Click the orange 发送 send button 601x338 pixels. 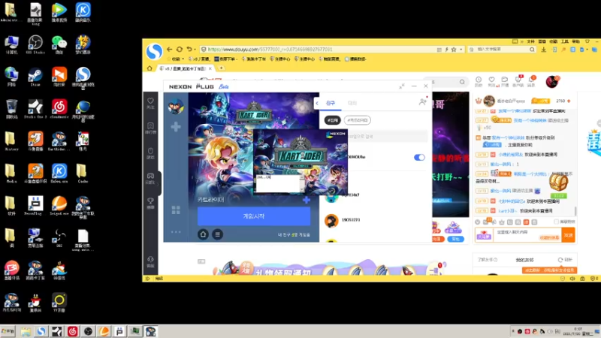[568, 235]
